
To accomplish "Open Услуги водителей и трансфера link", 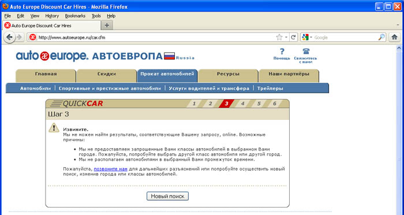I will [209, 88].
